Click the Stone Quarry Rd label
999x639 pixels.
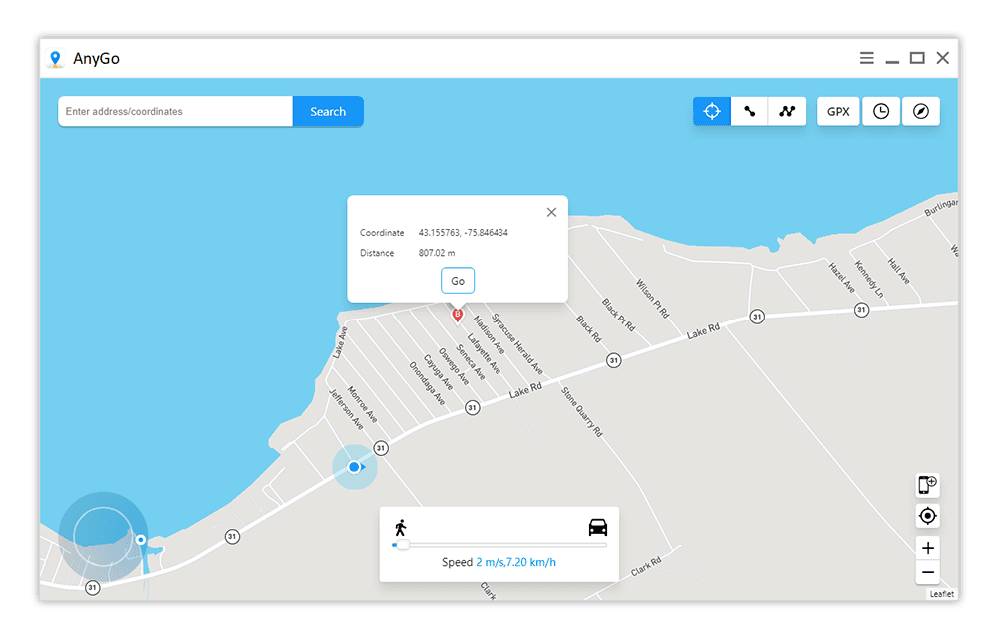[581, 411]
